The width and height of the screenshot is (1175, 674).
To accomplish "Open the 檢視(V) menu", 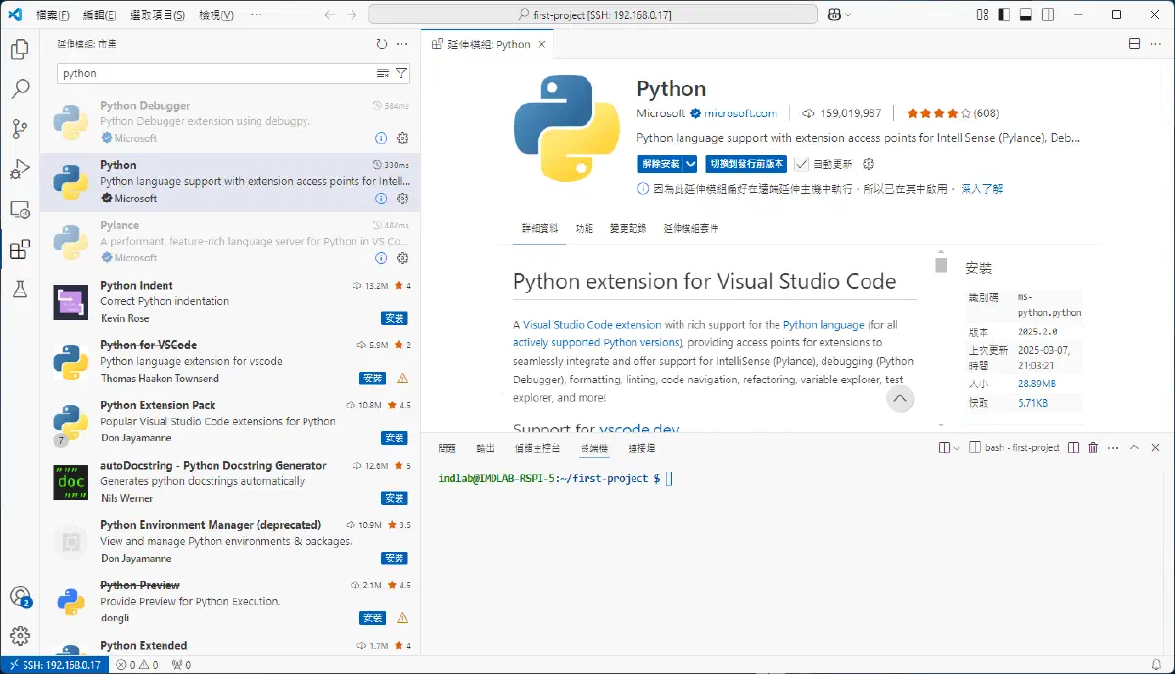I will pyautogui.click(x=216, y=15).
